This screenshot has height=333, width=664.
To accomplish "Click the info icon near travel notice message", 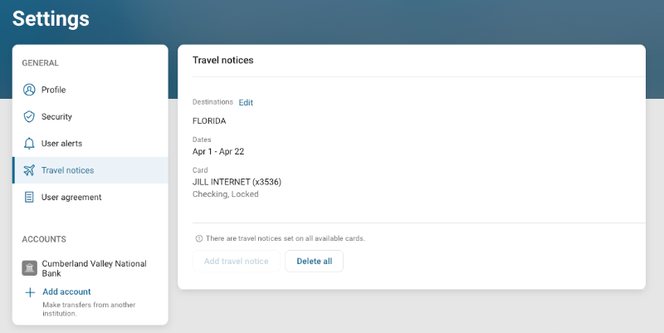I will (198, 238).
